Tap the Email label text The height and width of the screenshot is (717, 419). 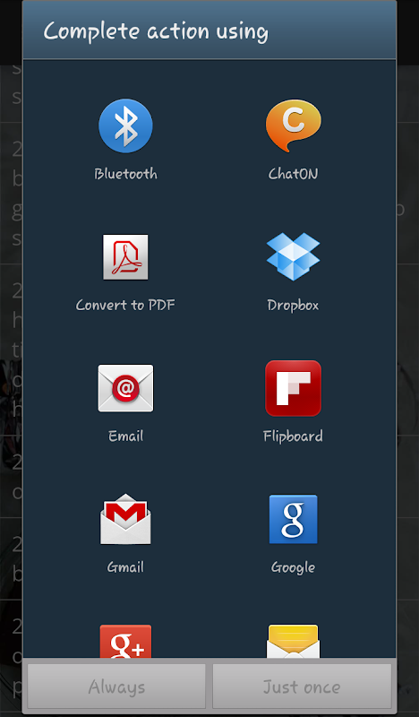(125, 436)
